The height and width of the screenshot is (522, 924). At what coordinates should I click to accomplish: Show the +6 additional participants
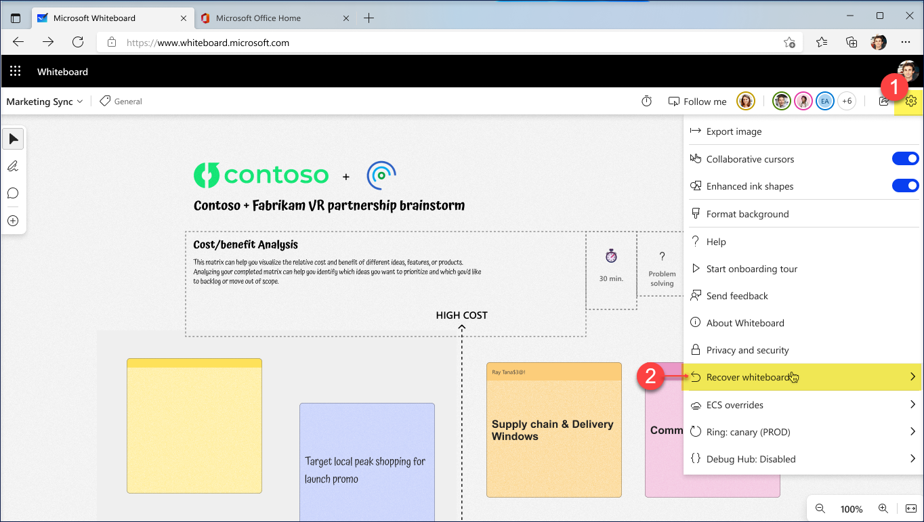846,102
